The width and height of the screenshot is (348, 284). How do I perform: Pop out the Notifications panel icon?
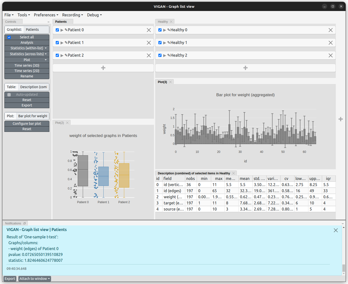25,223
